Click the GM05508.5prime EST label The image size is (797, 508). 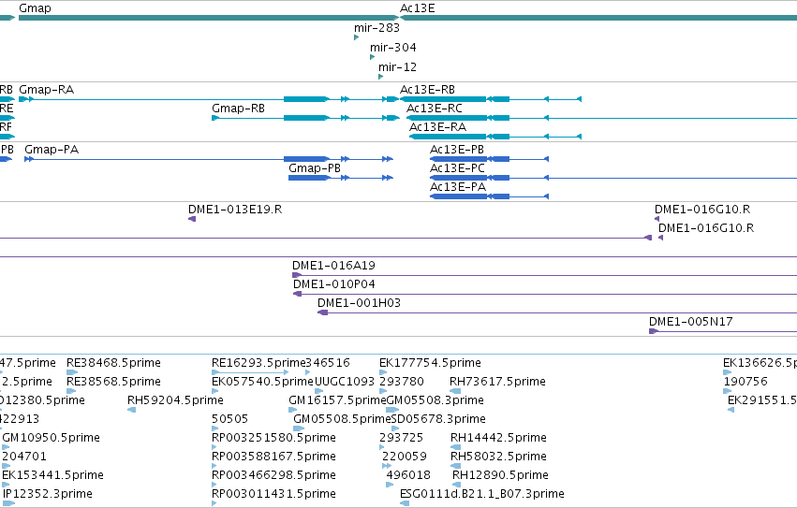tap(342, 419)
